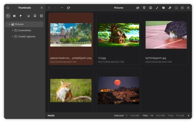Open the hamburger menu beside Thumbnails

[42, 8]
